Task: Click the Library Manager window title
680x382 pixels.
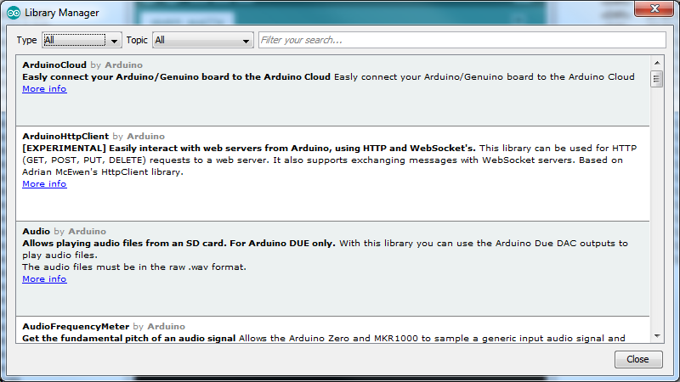Action: coord(61,13)
